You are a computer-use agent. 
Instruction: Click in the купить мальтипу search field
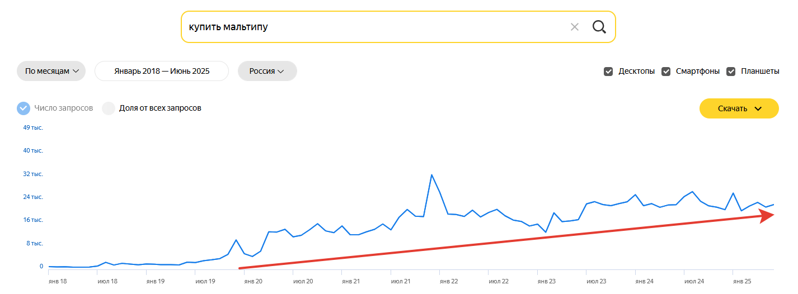click(369, 27)
